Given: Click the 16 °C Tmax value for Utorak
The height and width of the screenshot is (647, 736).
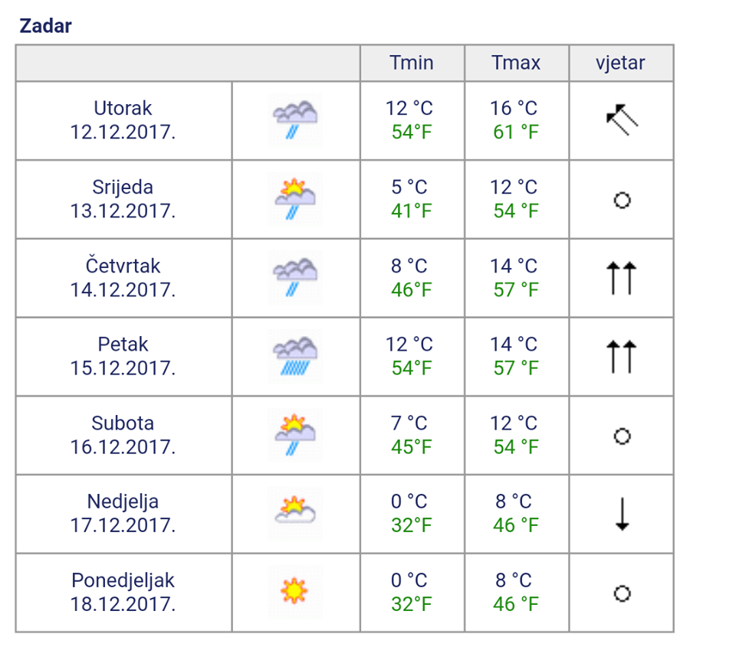Looking at the screenshot, I should click(514, 108).
